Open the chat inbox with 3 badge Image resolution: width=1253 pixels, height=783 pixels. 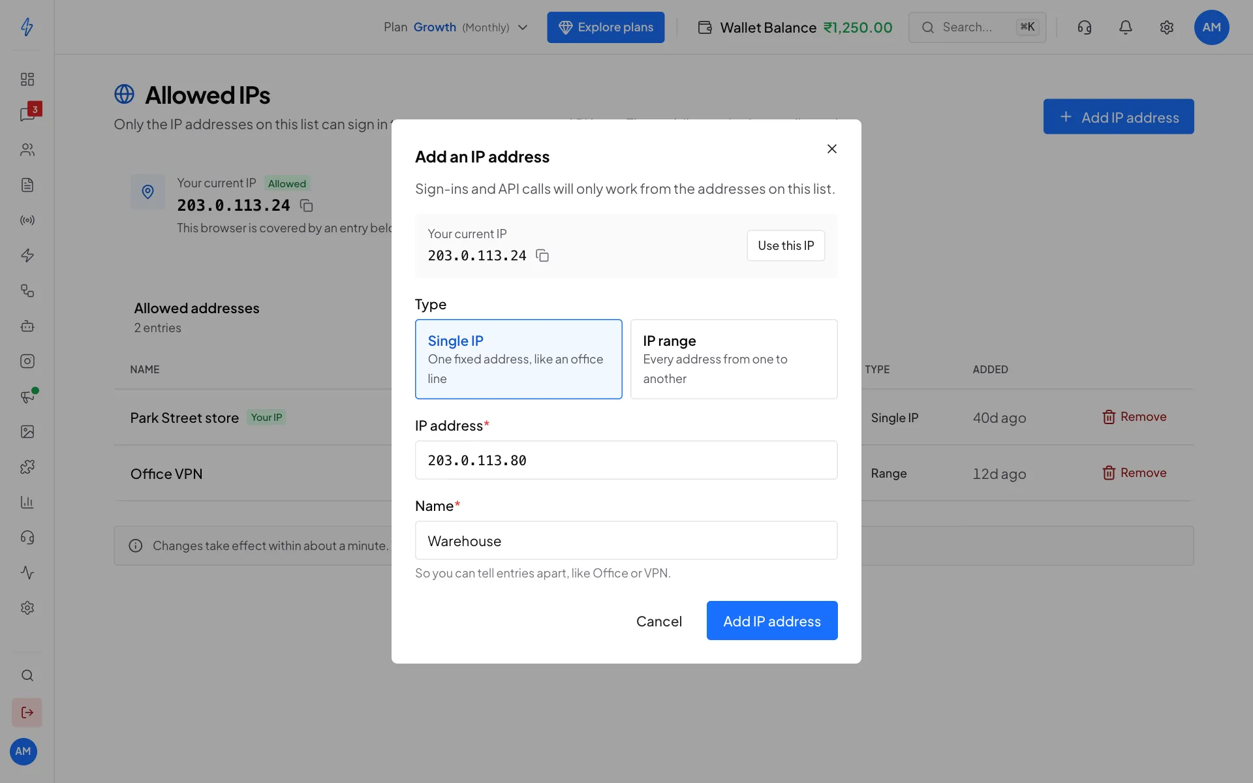(27, 114)
